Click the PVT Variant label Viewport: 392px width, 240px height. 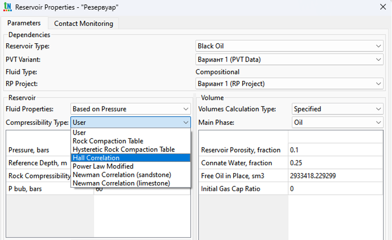point(23,60)
